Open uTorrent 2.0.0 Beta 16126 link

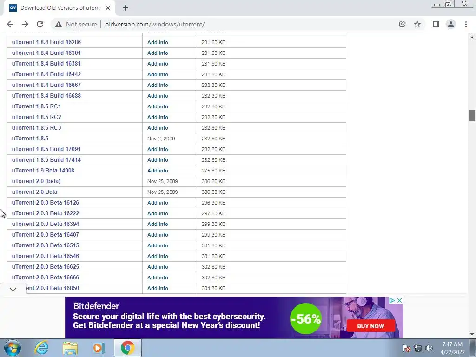click(x=46, y=203)
